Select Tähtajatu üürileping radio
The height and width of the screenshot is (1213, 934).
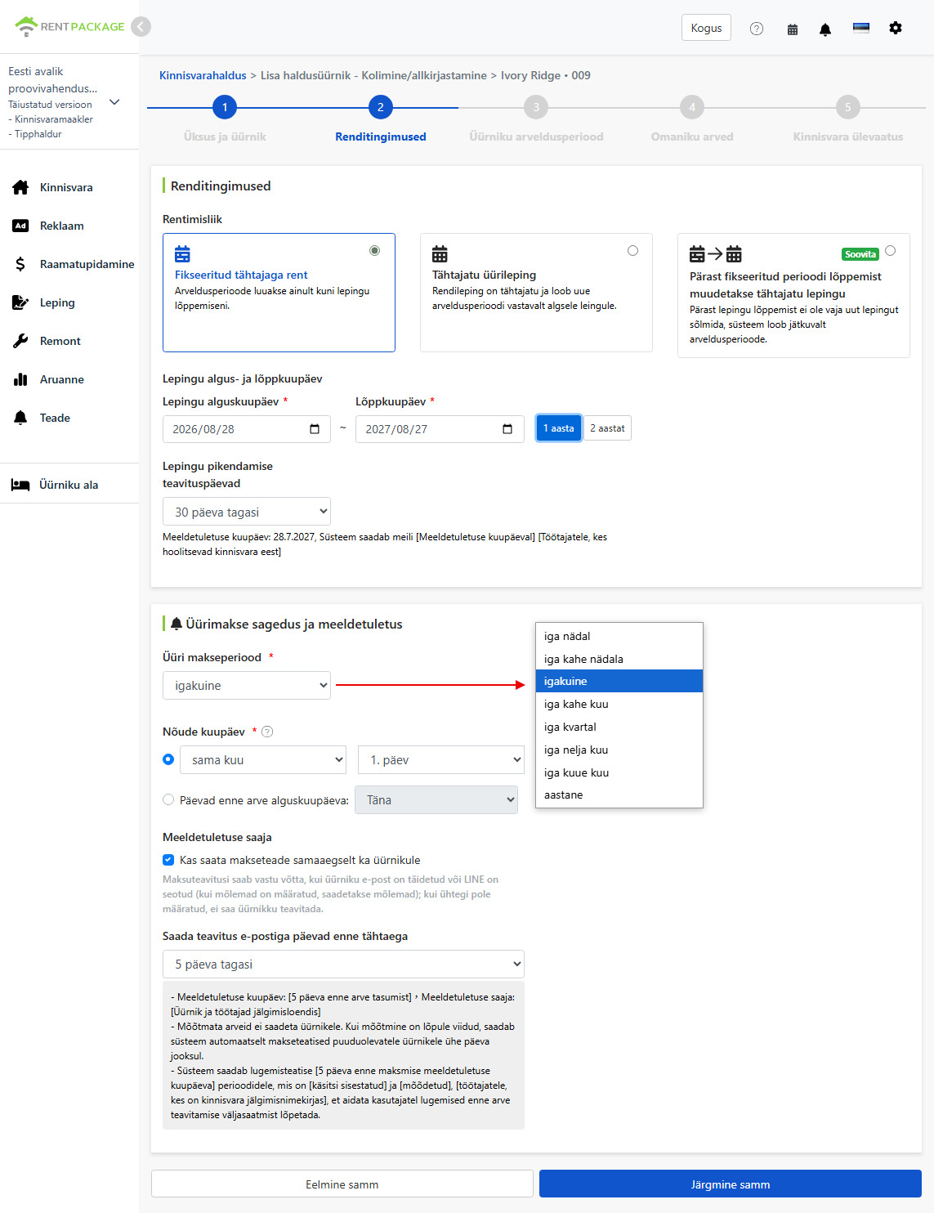point(632,251)
